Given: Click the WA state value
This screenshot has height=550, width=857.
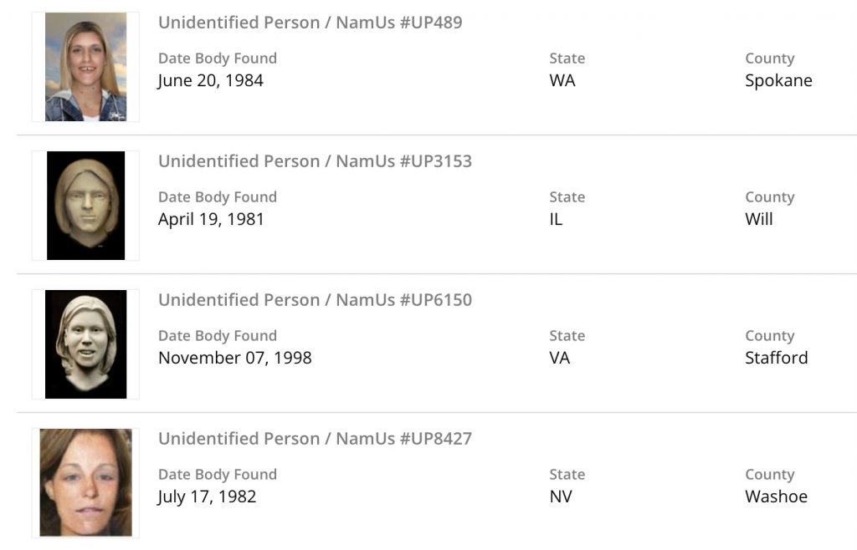Looking at the screenshot, I should (x=562, y=81).
